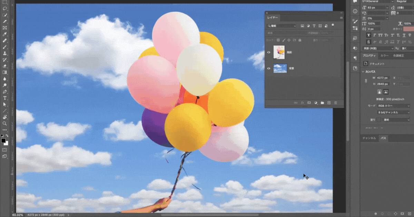This screenshot has height=217, width=414.
Task: Open the RGB カラー mode dropdown
Action: (x=394, y=106)
